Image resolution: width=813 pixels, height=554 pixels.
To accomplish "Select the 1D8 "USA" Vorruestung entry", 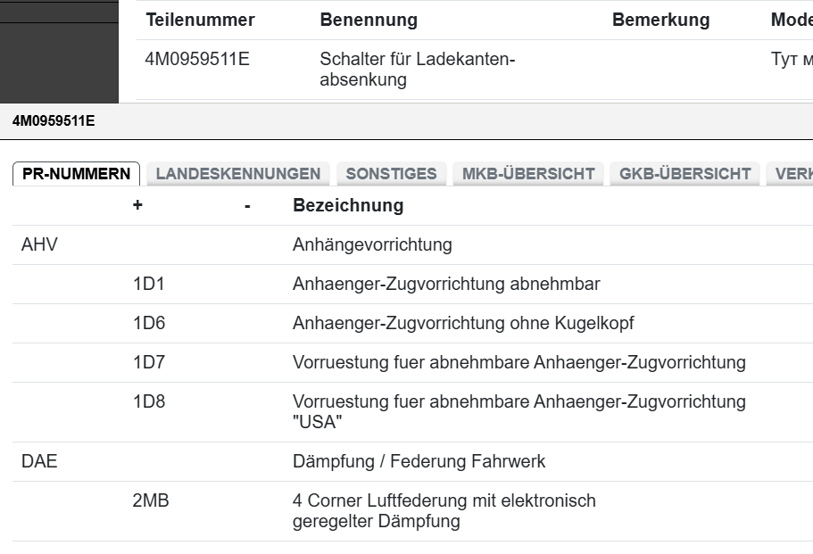I will [x=518, y=411].
